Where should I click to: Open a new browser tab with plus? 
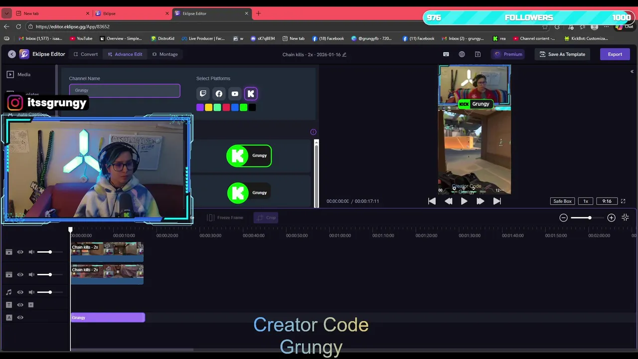[x=258, y=13]
